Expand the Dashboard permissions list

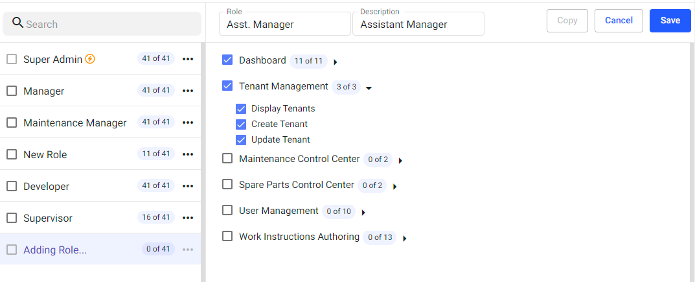coord(336,62)
